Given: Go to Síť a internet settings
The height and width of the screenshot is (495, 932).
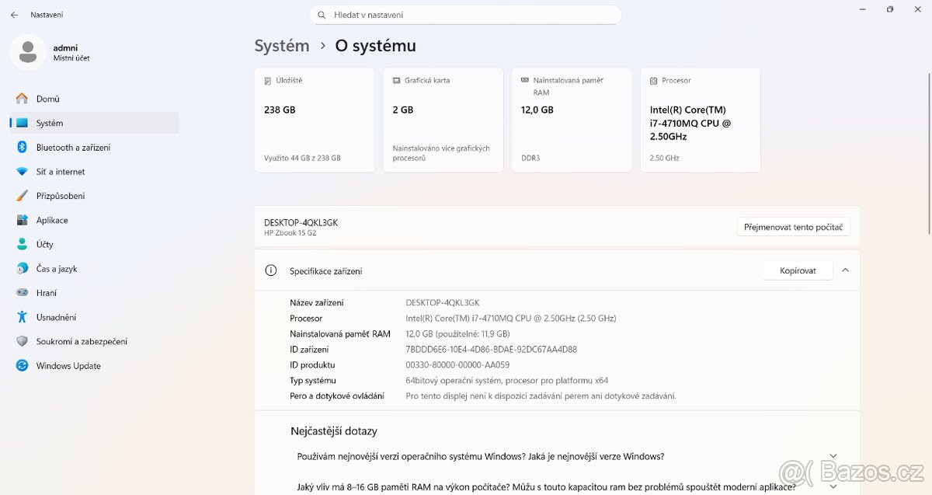Looking at the screenshot, I should coord(61,172).
